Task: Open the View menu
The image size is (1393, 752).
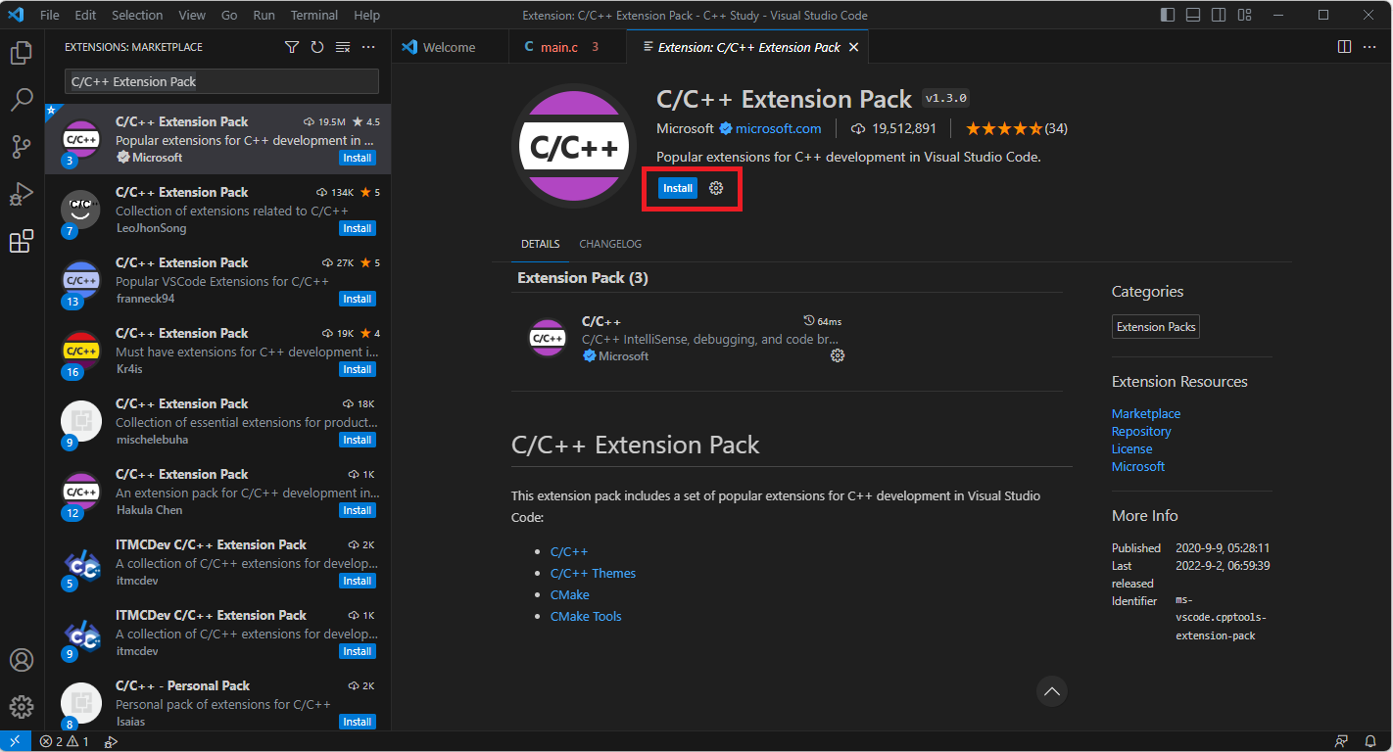Action: coord(192,15)
